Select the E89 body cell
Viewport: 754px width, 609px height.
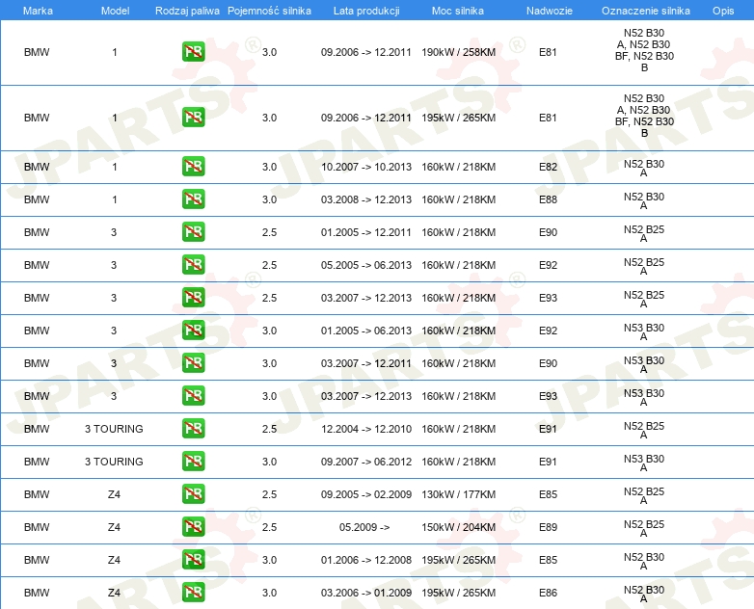(x=548, y=527)
